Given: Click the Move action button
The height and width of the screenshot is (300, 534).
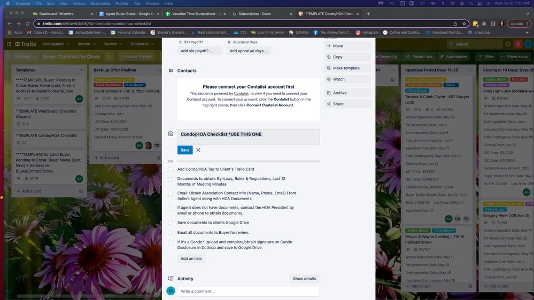Looking at the screenshot, I should [347, 45].
